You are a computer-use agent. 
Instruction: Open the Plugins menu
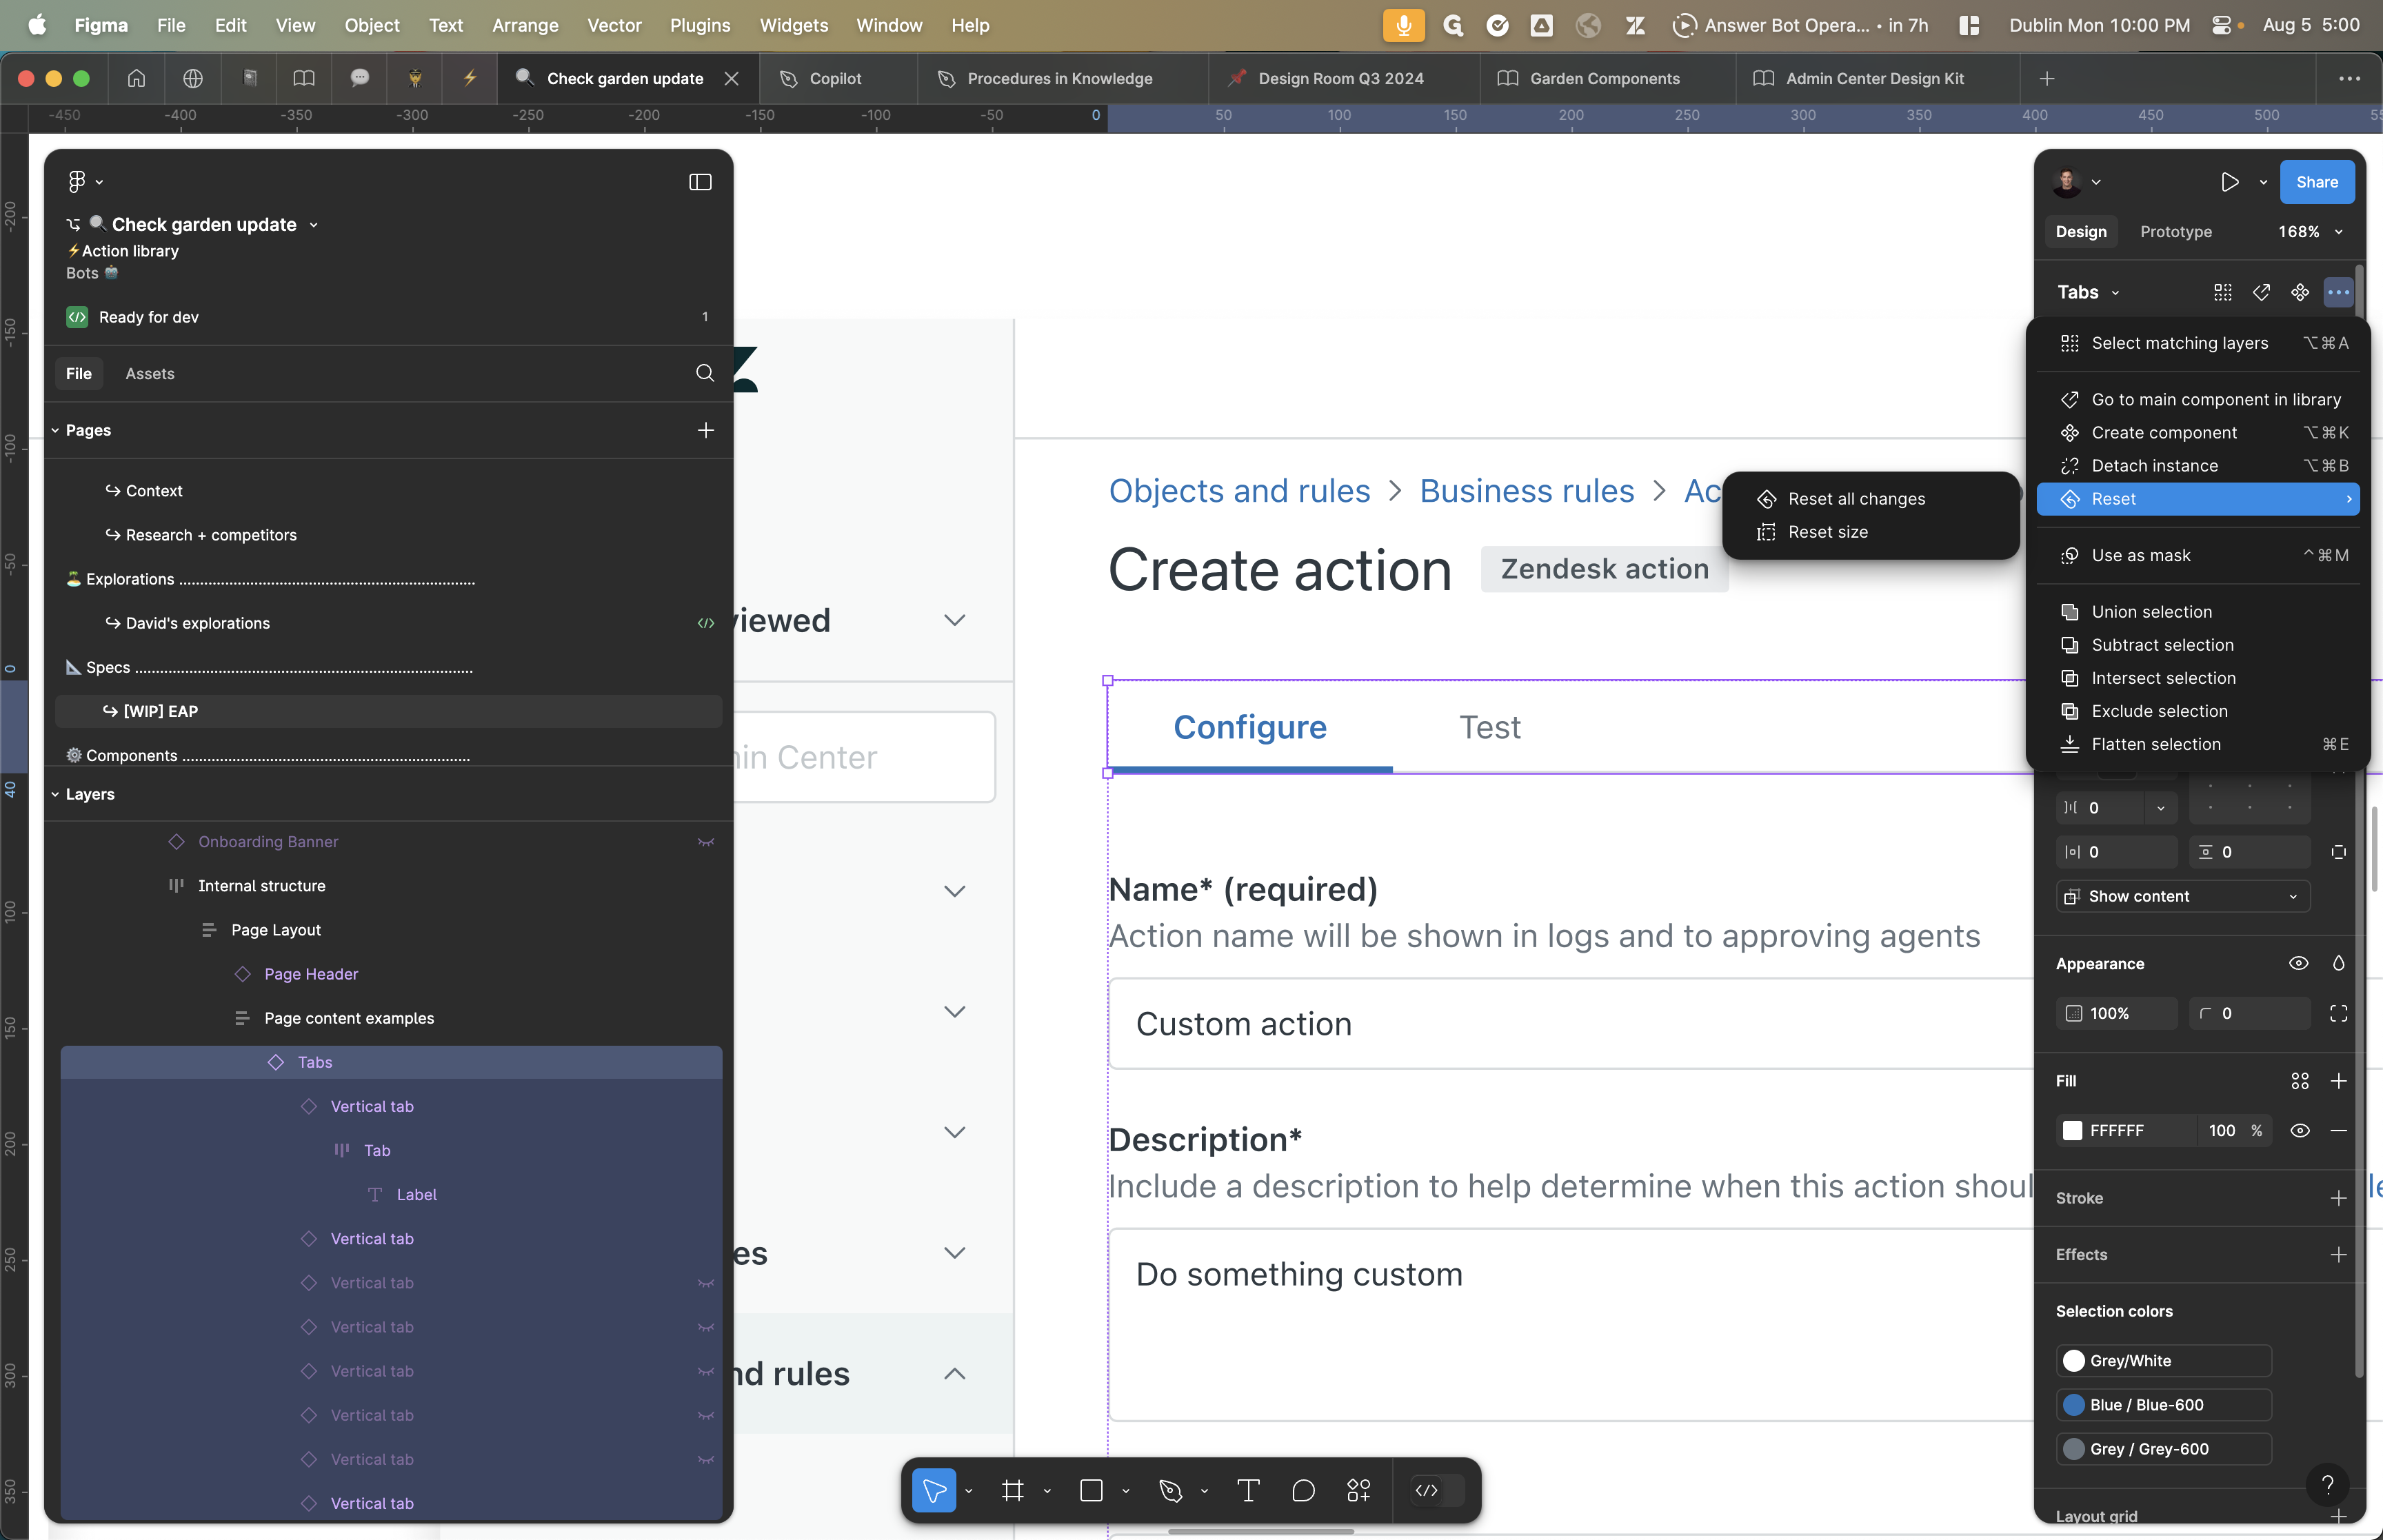[700, 25]
